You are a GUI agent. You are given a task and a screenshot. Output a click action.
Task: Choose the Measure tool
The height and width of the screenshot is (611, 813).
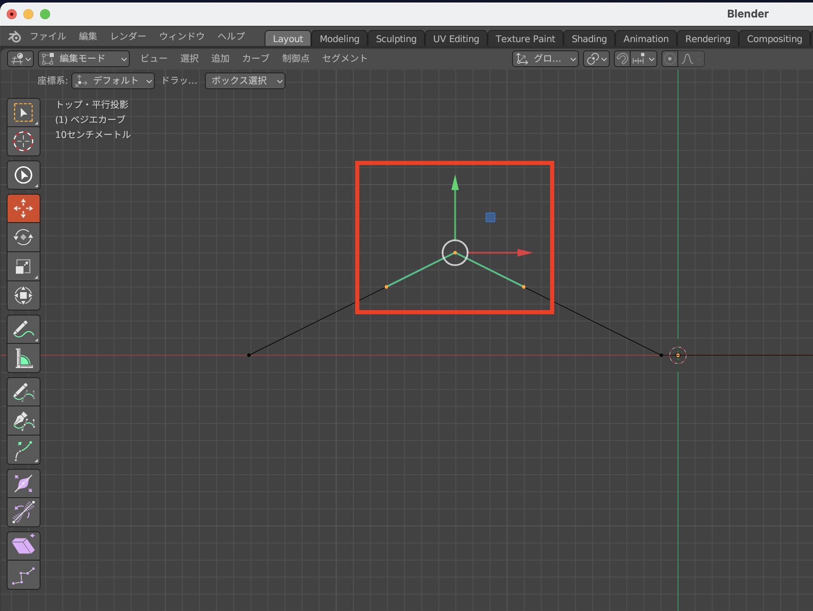23,358
